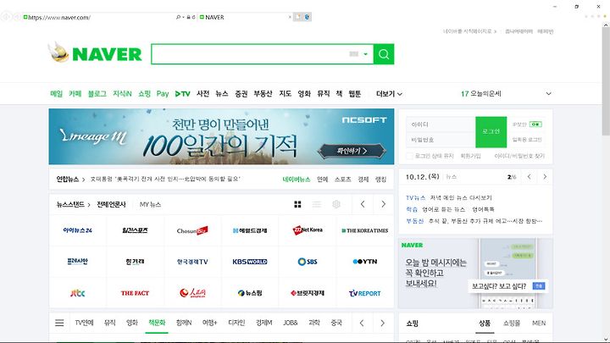This screenshot has height=343, width=610.
Task: Open the KBS World press logo
Action: (x=250, y=262)
